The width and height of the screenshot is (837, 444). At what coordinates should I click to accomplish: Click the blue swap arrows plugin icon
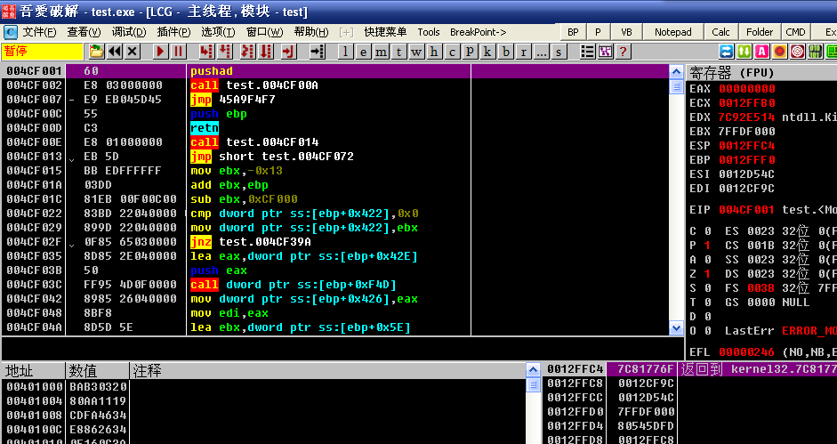(x=726, y=52)
